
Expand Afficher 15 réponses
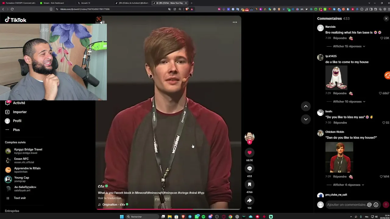tap(349, 46)
